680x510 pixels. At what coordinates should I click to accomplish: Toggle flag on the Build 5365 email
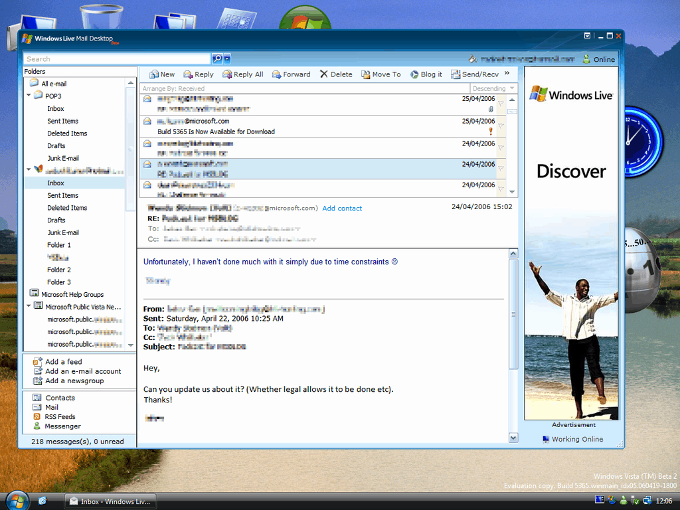[501, 125]
